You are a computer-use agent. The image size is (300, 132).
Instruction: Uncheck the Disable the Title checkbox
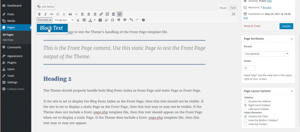click(246, 116)
